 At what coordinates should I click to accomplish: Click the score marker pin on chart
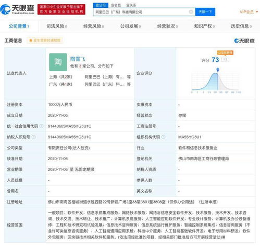[x=218, y=70]
